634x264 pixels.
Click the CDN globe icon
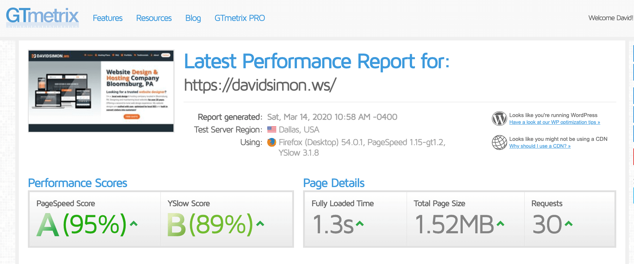point(499,142)
